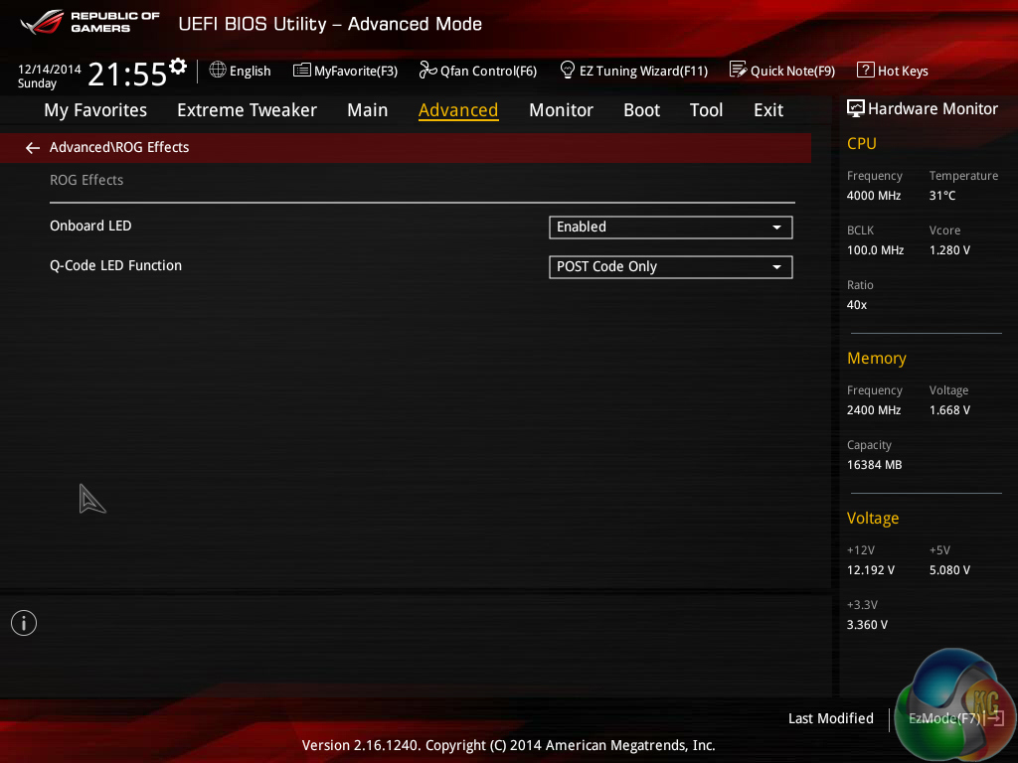Open the Tool tab
Viewport: 1018px width, 763px height.
[x=707, y=110]
